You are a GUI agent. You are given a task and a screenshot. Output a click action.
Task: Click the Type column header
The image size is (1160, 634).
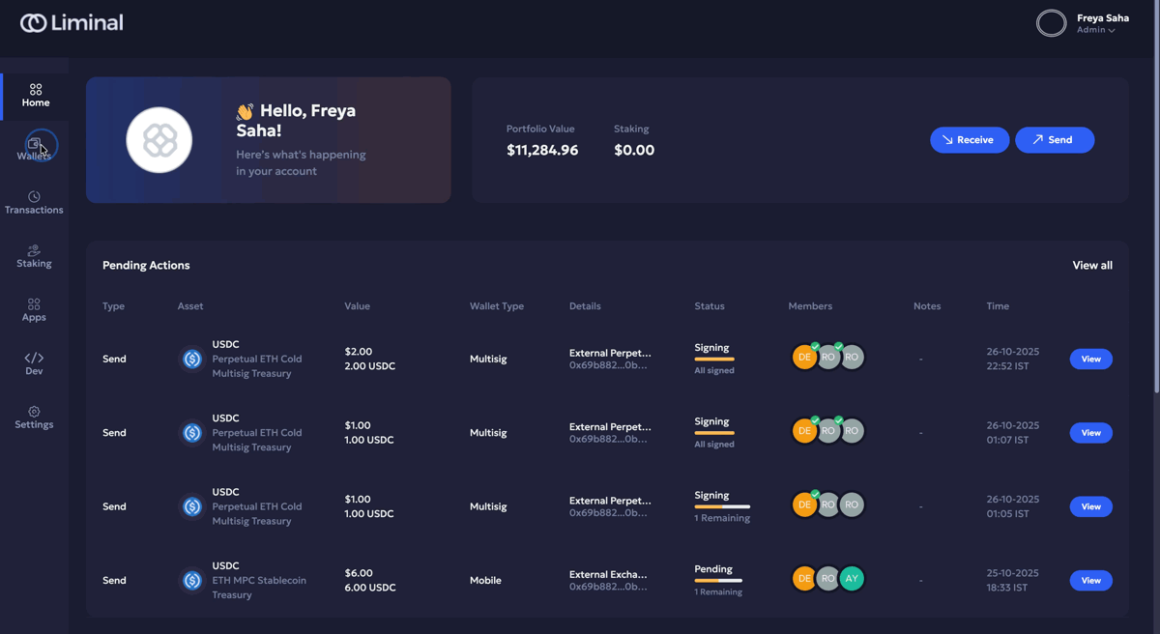[x=113, y=306]
